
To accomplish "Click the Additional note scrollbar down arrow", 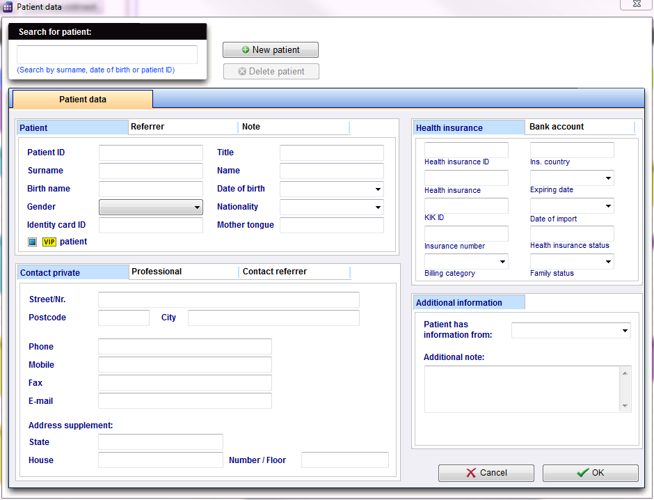I will tap(625, 406).
